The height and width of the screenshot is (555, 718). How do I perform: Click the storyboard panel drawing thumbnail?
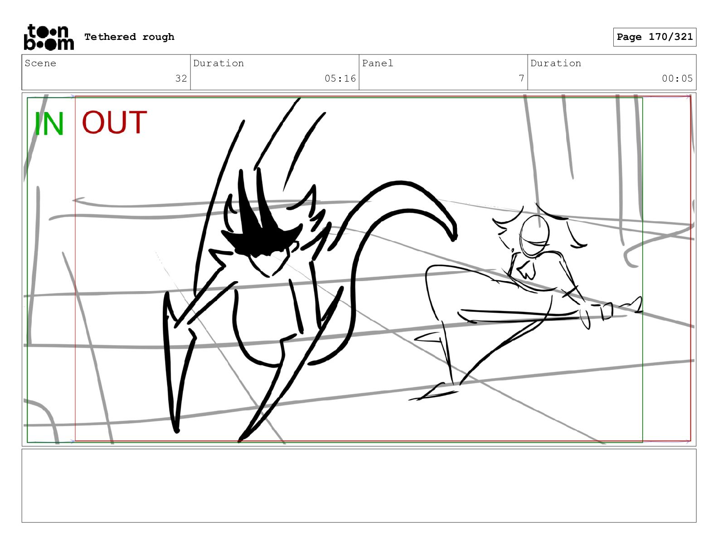tap(359, 269)
